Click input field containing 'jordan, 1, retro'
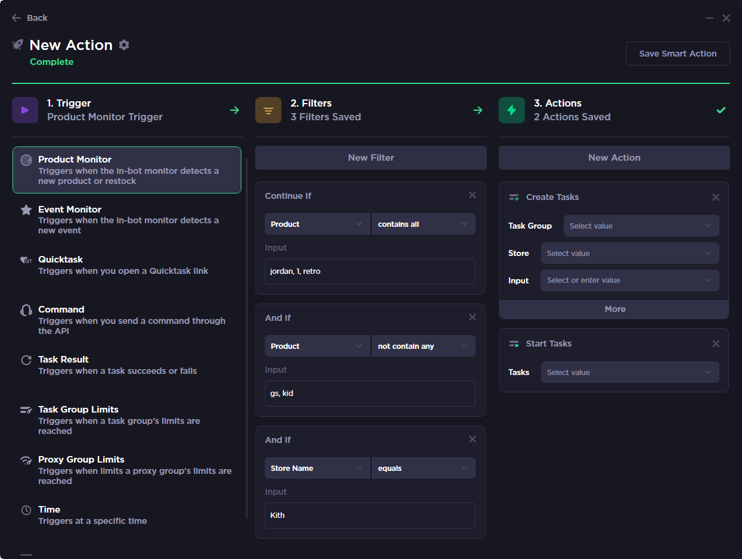 [x=370, y=271]
